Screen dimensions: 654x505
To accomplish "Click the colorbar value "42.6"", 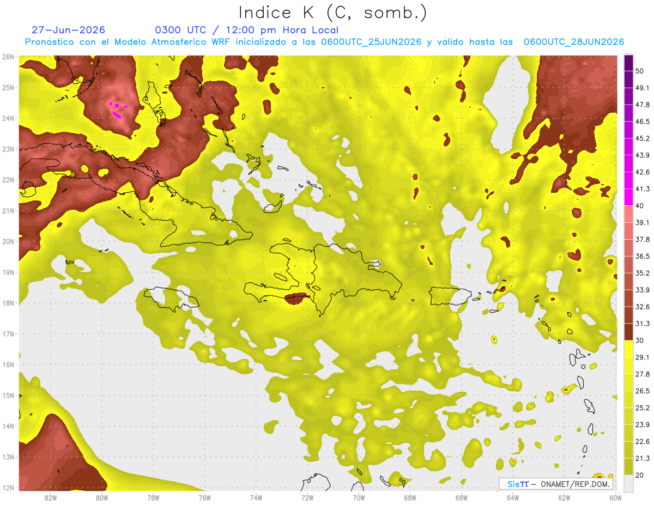I will tap(643, 172).
